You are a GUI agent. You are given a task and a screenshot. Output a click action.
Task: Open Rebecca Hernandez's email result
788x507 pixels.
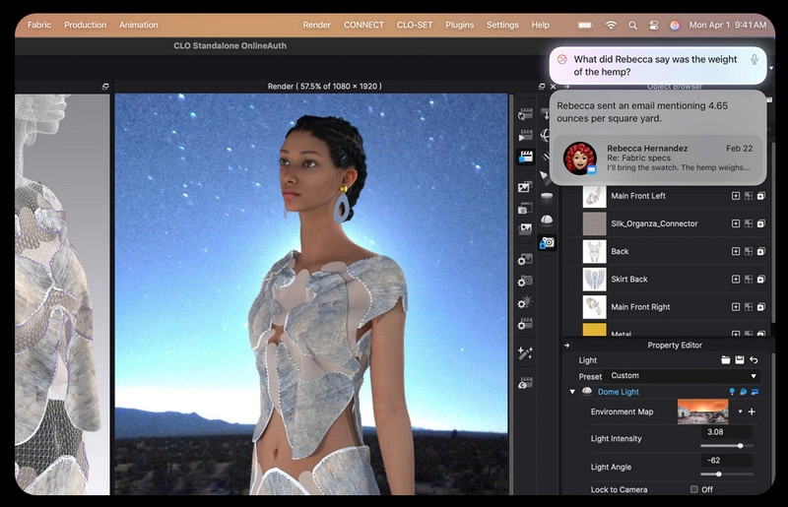(657, 158)
